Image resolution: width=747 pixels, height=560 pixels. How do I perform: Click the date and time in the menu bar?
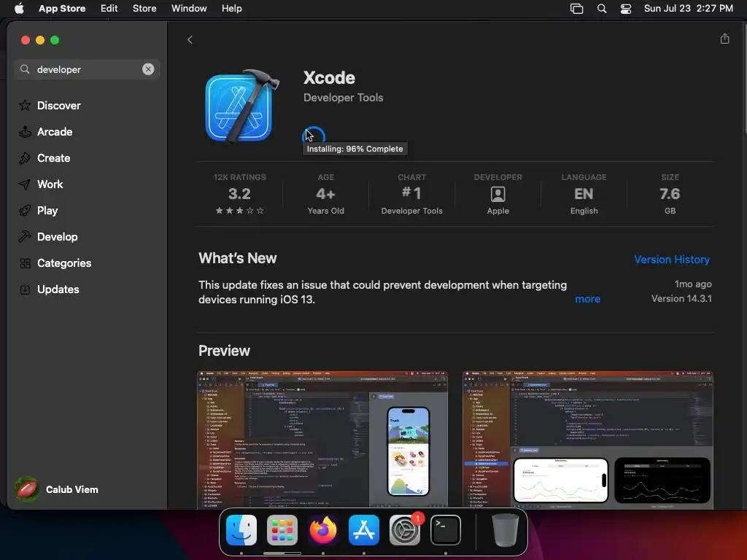click(689, 8)
